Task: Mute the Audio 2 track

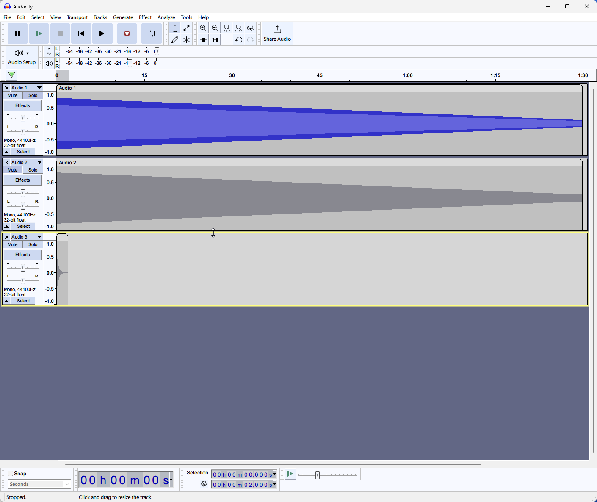Action: (12, 169)
